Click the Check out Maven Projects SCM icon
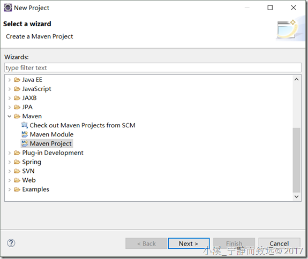This screenshot has height=259, width=308. (25, 125)
